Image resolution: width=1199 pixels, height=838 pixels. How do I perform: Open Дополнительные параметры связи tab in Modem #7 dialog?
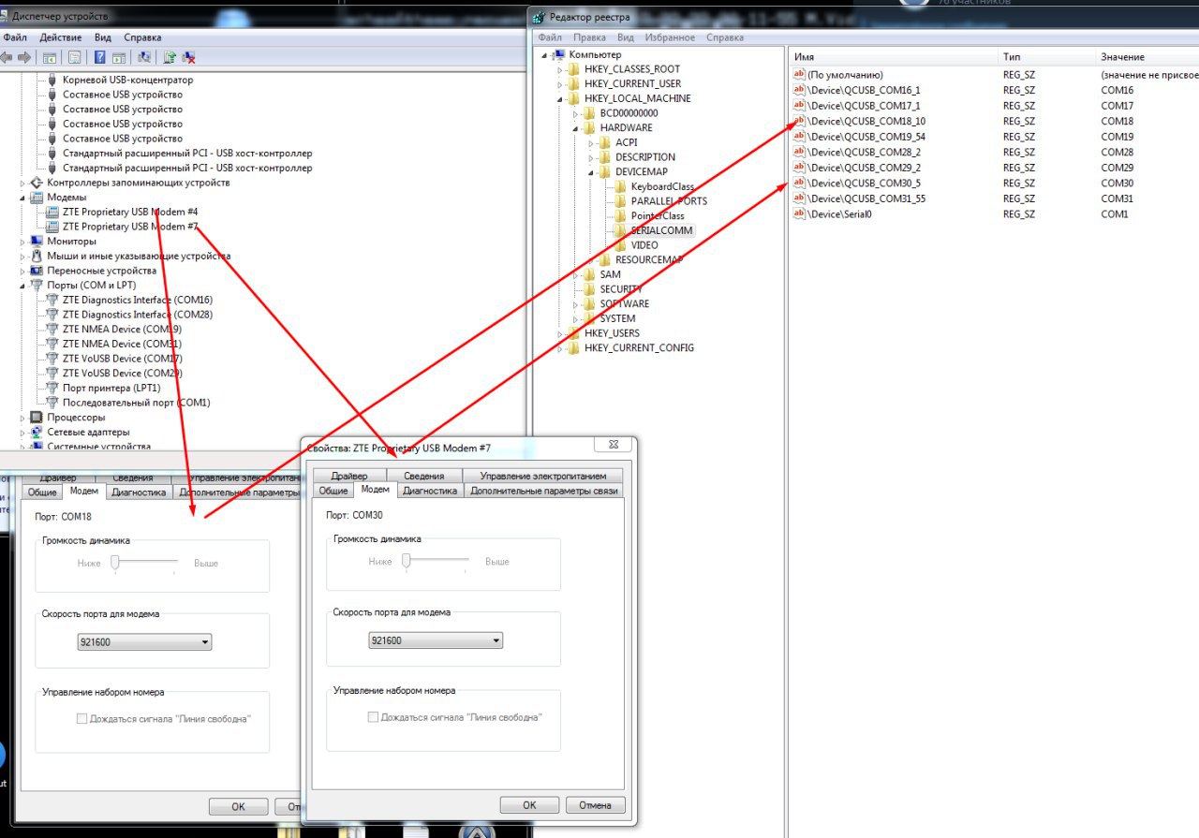(543, 491)
